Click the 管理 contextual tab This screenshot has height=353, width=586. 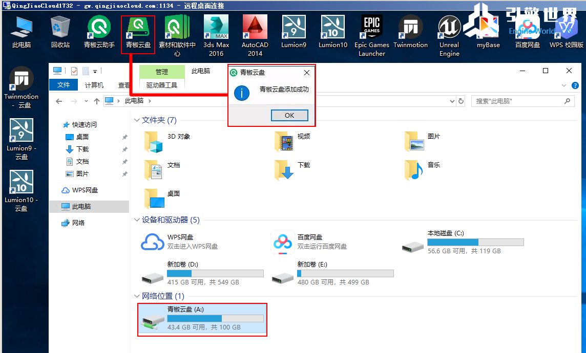(162, 72)
